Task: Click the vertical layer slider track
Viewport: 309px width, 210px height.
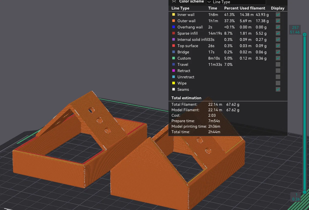Action: tap(304, 113)
